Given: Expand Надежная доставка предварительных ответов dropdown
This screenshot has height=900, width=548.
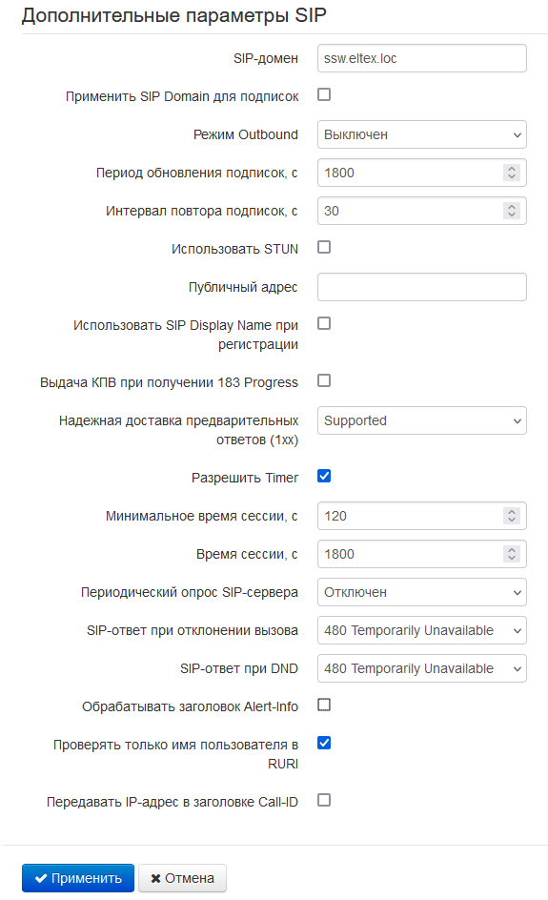Looking at the screenshot, I should pyautogui.click(x=422, y=420).
